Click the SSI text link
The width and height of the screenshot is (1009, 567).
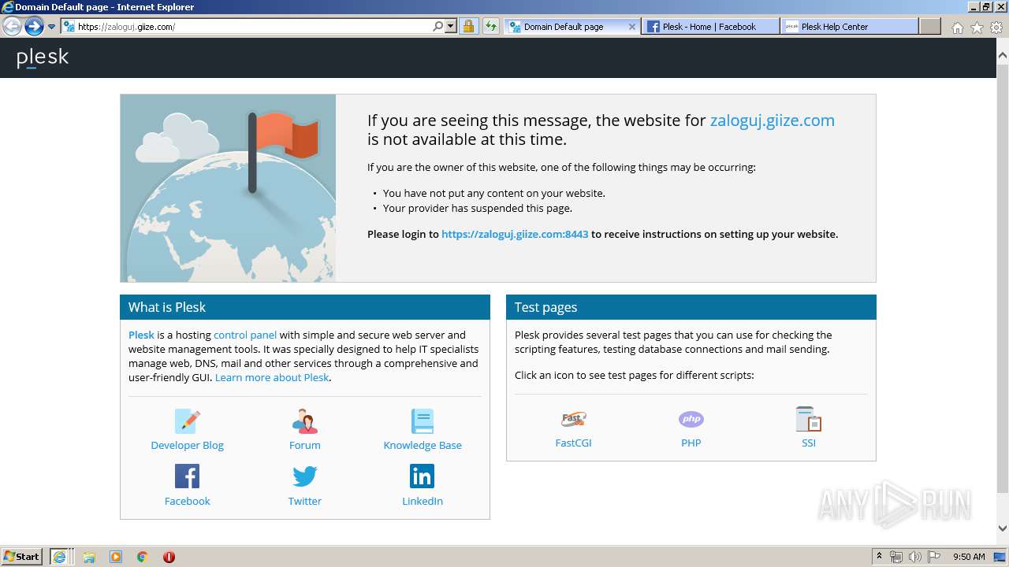tap(809, 443)
